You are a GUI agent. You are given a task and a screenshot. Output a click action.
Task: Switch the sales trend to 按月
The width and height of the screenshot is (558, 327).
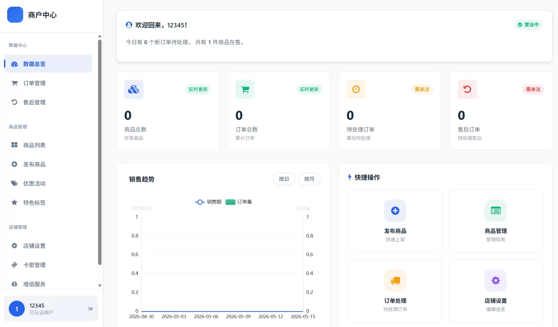pos(309,179)
